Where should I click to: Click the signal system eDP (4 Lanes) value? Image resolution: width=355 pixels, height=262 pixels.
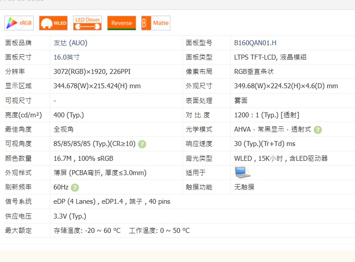112,202
